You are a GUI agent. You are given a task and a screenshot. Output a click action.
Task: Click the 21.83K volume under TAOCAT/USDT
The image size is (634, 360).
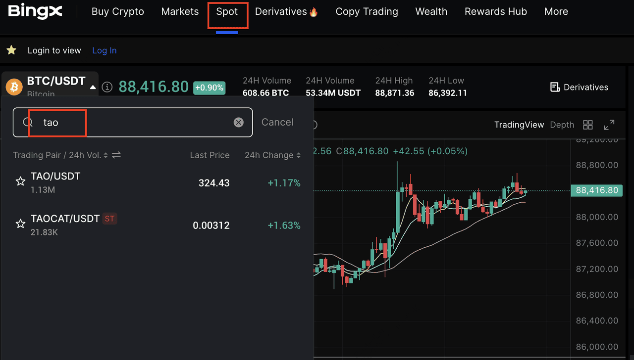(44, 232)
